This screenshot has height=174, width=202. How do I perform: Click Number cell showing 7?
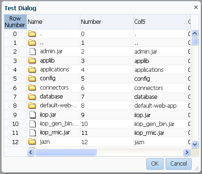tap(107, 97)
